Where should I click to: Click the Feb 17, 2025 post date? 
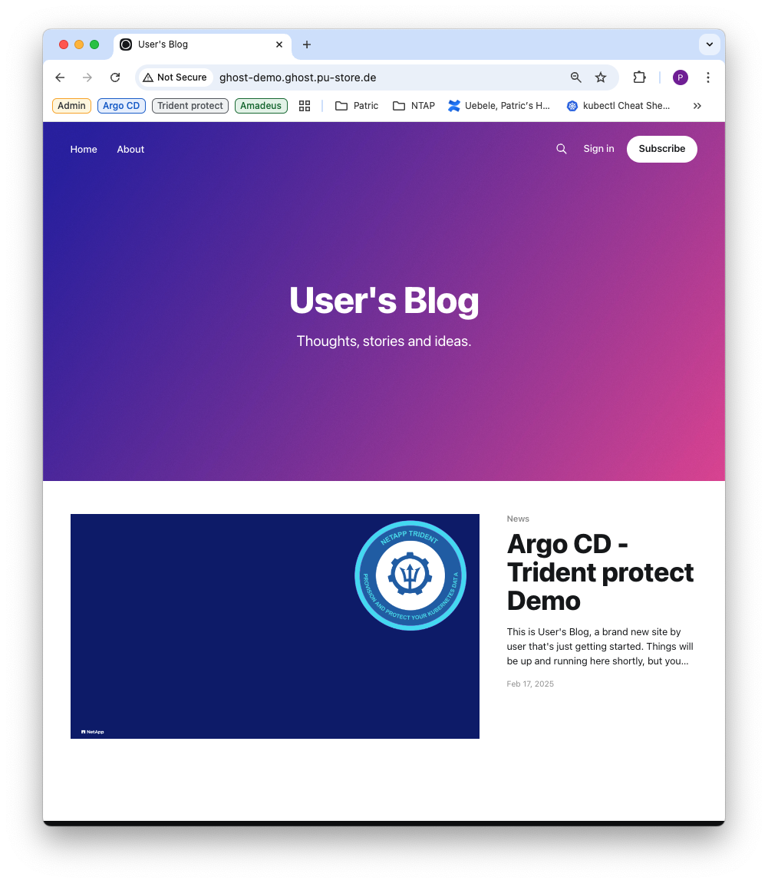pos(530,684)
